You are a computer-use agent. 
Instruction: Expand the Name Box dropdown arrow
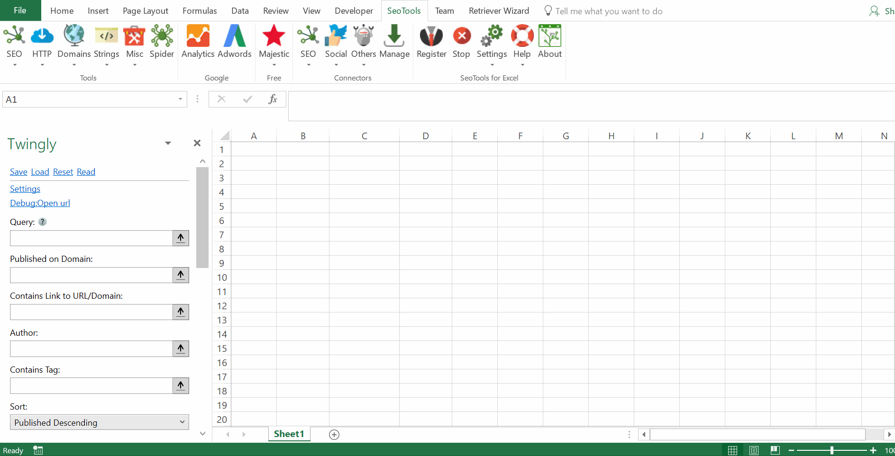[x=180, y=99]
